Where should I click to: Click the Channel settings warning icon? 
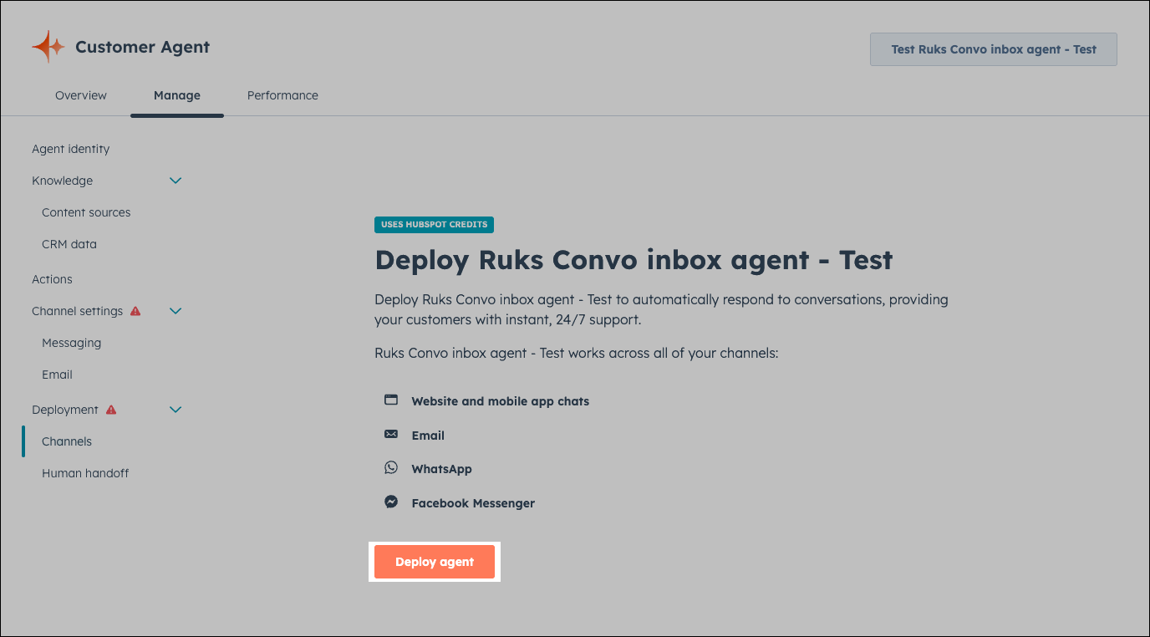click(x=135, y=311)
